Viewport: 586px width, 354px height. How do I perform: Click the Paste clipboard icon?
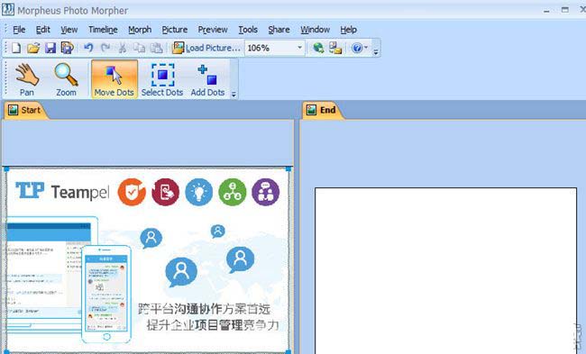pyautogui.click(x=156, y=48)
